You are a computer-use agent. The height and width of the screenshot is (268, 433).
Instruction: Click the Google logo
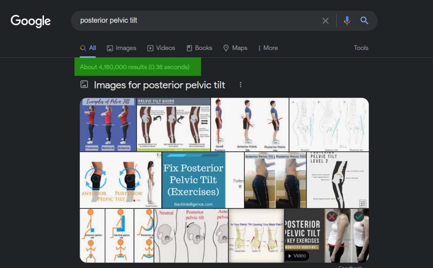[x=30, y=21]
